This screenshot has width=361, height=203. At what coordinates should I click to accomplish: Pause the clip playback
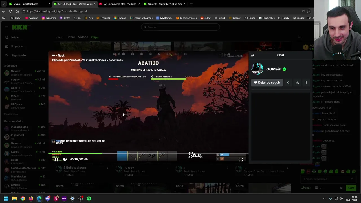[x=56, y=159]
